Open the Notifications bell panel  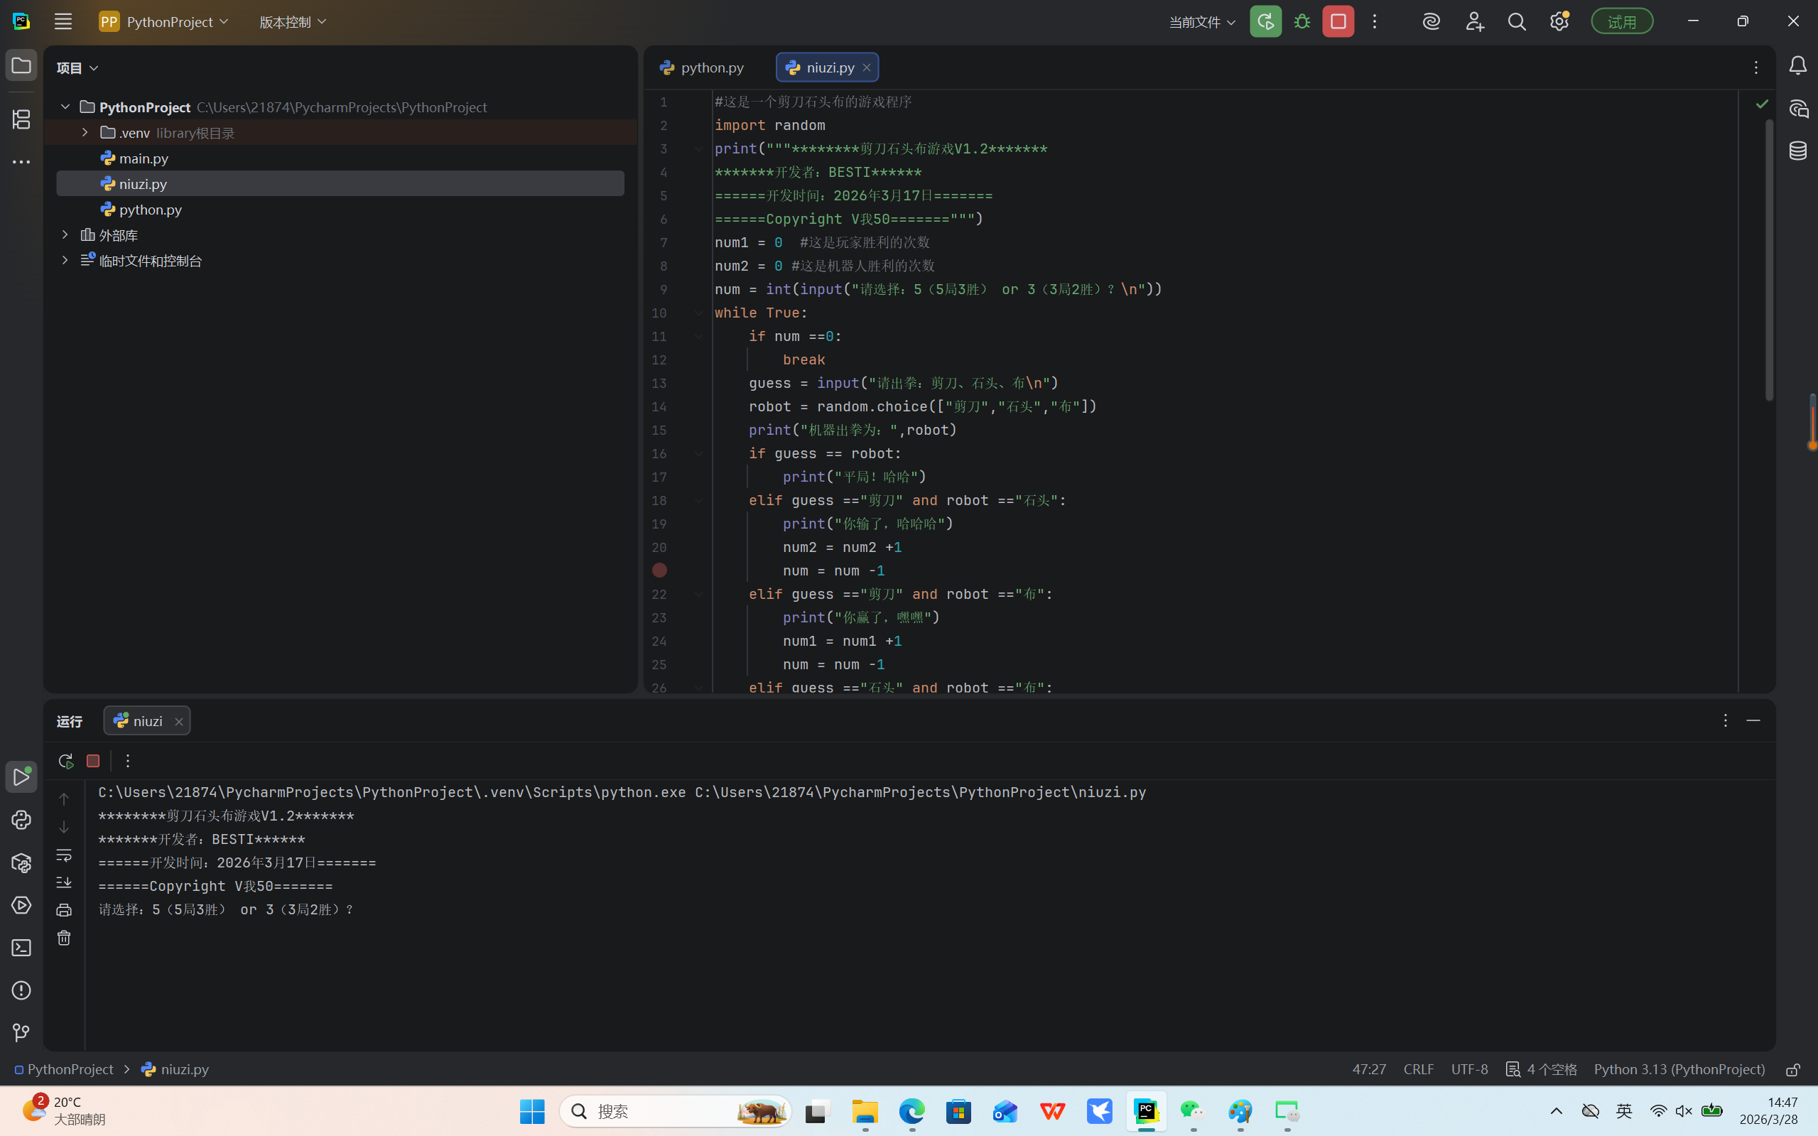pos(1797,66)
